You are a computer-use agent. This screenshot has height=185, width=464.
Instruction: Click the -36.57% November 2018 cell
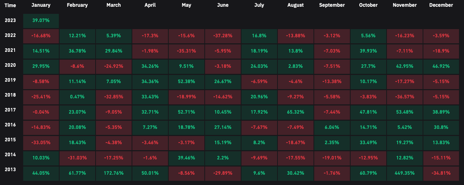(404, 97)
